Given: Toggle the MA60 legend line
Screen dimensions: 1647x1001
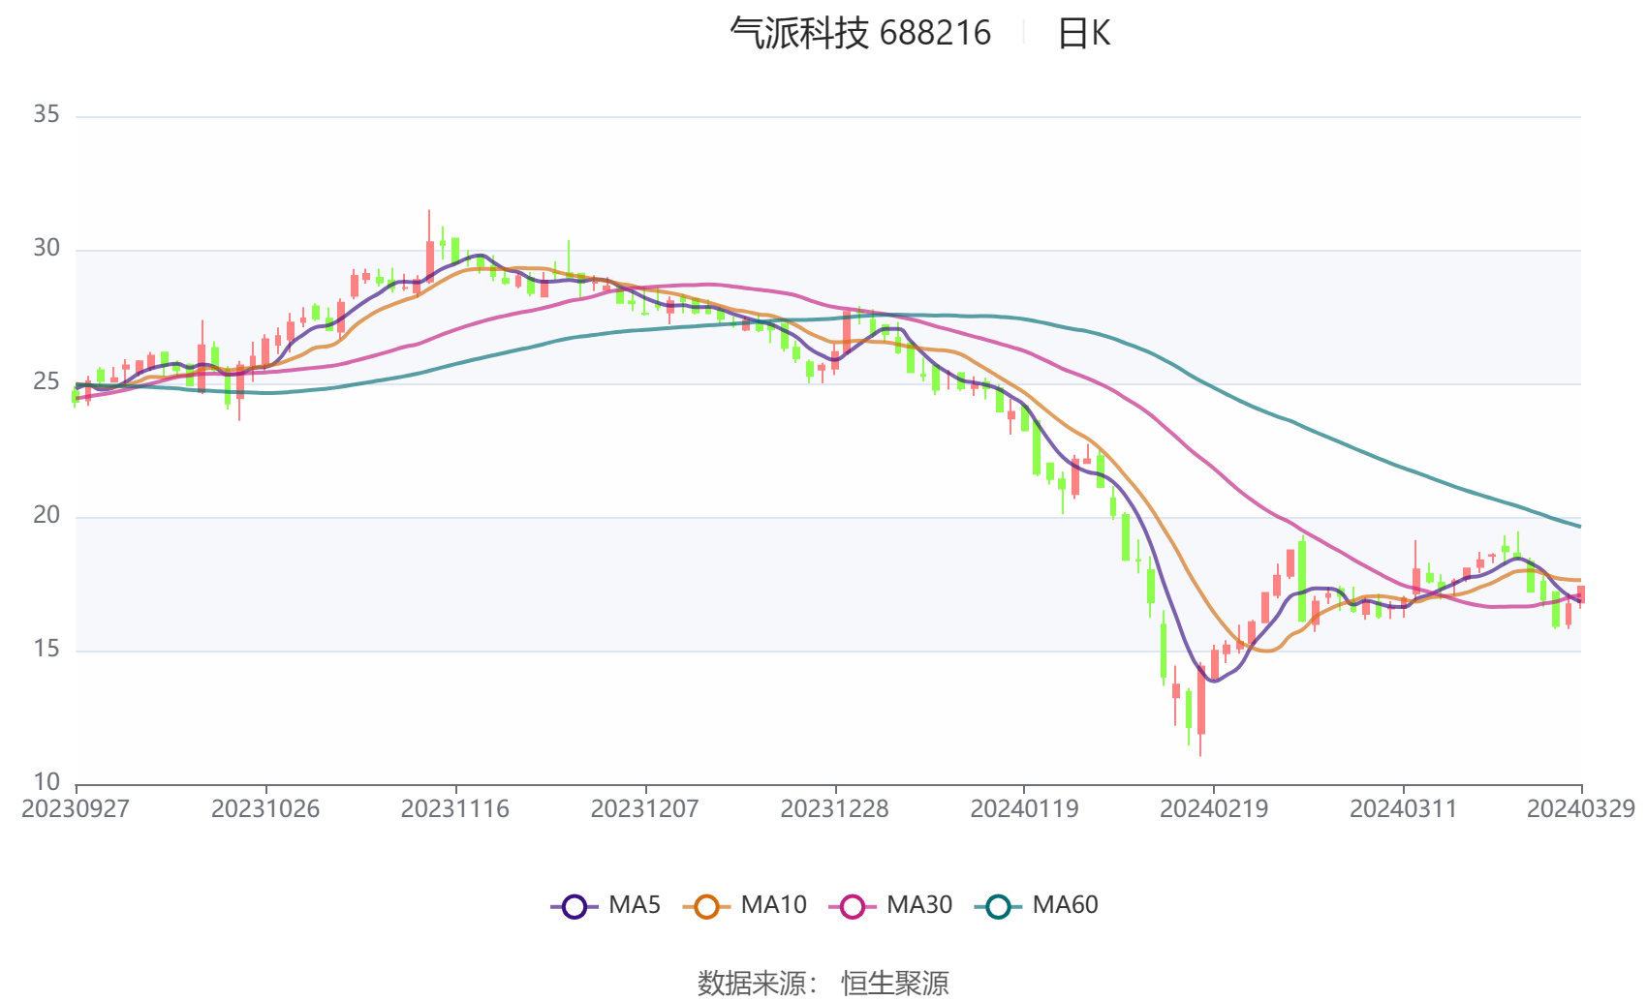Looking at the screenshot, I should tap(1036, 905).
